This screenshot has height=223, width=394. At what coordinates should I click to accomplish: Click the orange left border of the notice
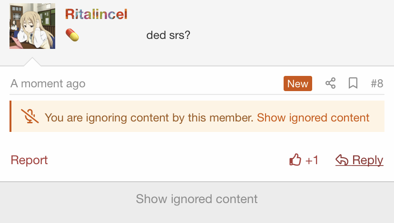10,116
